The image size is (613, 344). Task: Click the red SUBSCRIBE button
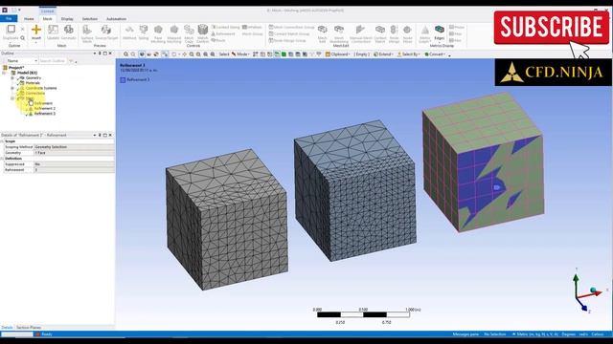pyautogui.click(x=552, y=27)
